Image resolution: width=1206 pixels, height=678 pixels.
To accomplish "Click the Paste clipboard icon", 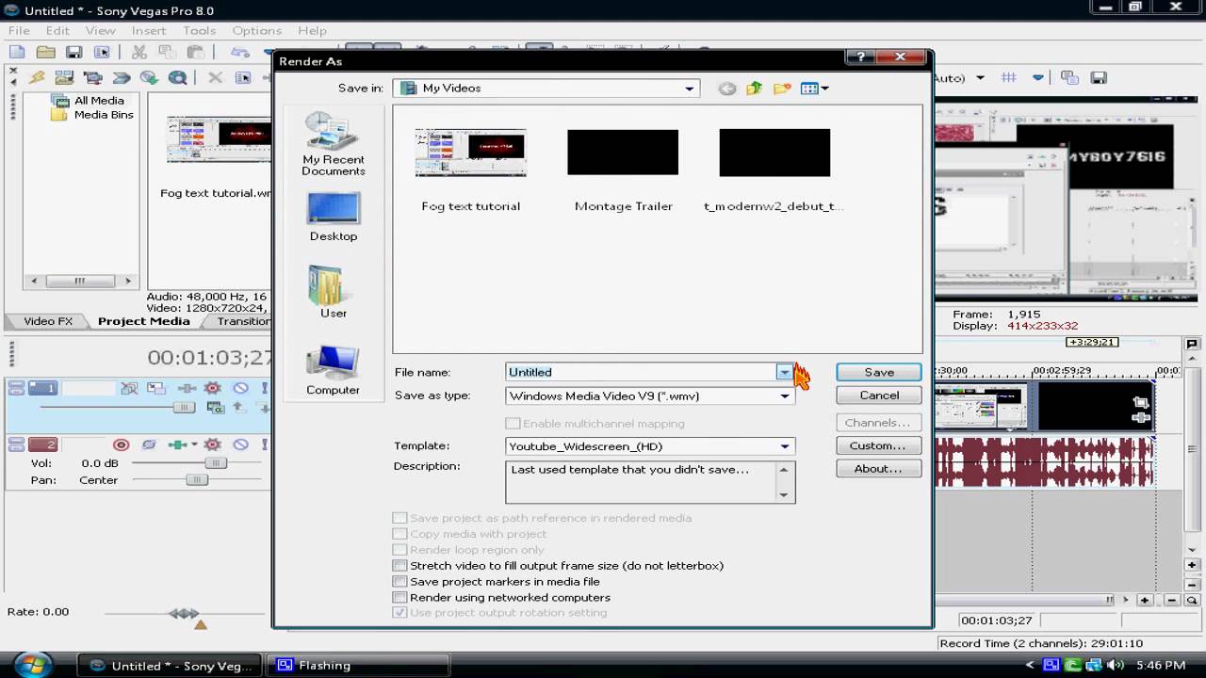I will coord(195,53).
